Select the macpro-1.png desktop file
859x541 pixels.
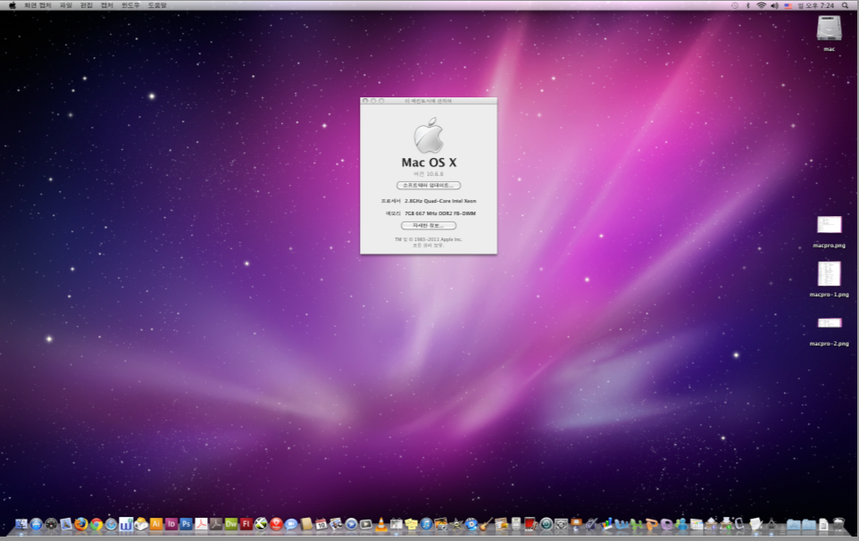[829, 273]
